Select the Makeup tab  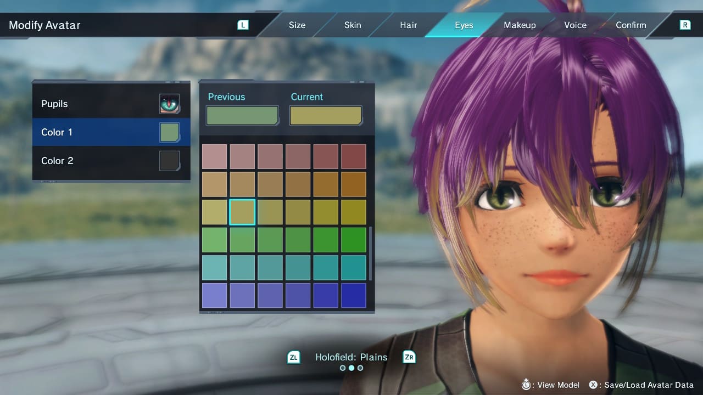pyautogui.click(x=520, y=25)
